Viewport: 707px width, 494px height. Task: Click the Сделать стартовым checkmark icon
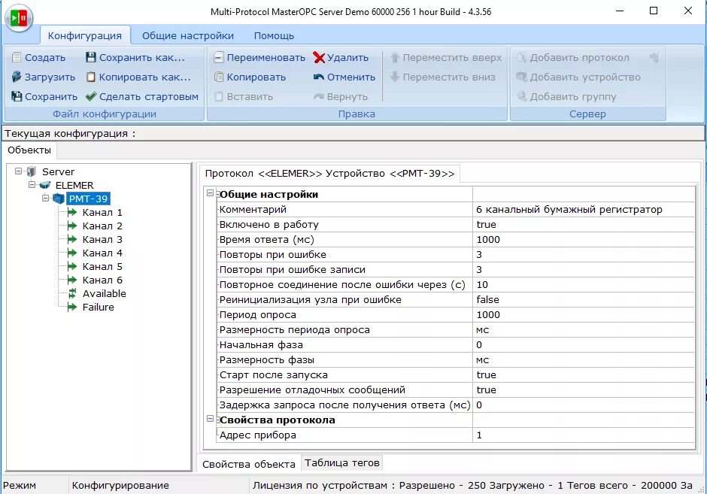90,96
